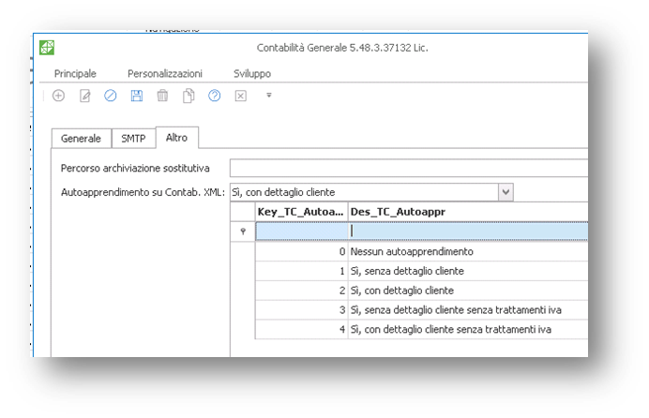Toggle the Autoapprendimento su Contab. XML dropdown arrow
Image resolution: width=649 pixels, height=418 pixels.
pyautogui.click(x=506, y=192)
